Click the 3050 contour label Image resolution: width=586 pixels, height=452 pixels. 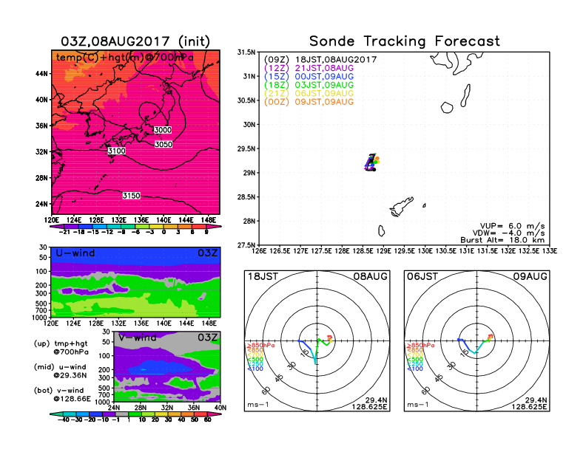coord(164,144)
